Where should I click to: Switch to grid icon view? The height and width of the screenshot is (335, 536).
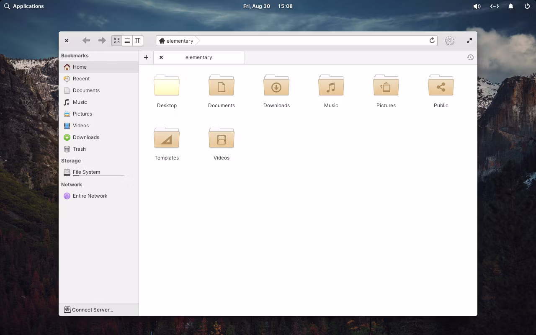pyautogui.click(x=117, y=41)
